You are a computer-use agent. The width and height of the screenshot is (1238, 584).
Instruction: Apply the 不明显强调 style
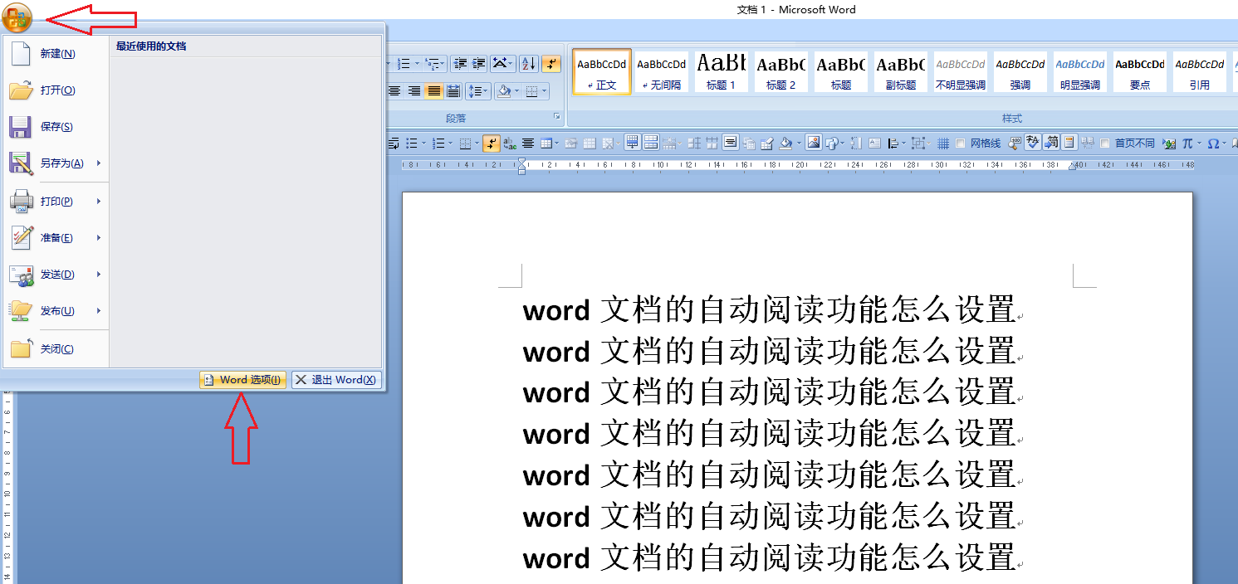point(961,71)
